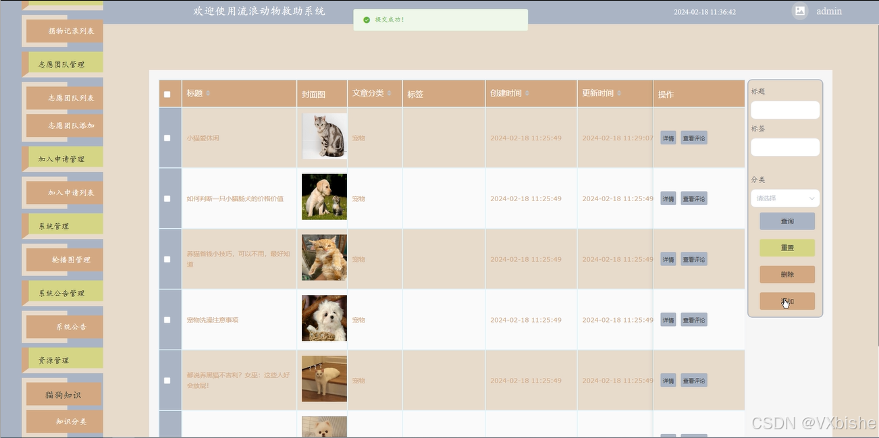Open the orange cat cover thumbnail
Viewport: 879px width, 438px height.
coord(324,258)
